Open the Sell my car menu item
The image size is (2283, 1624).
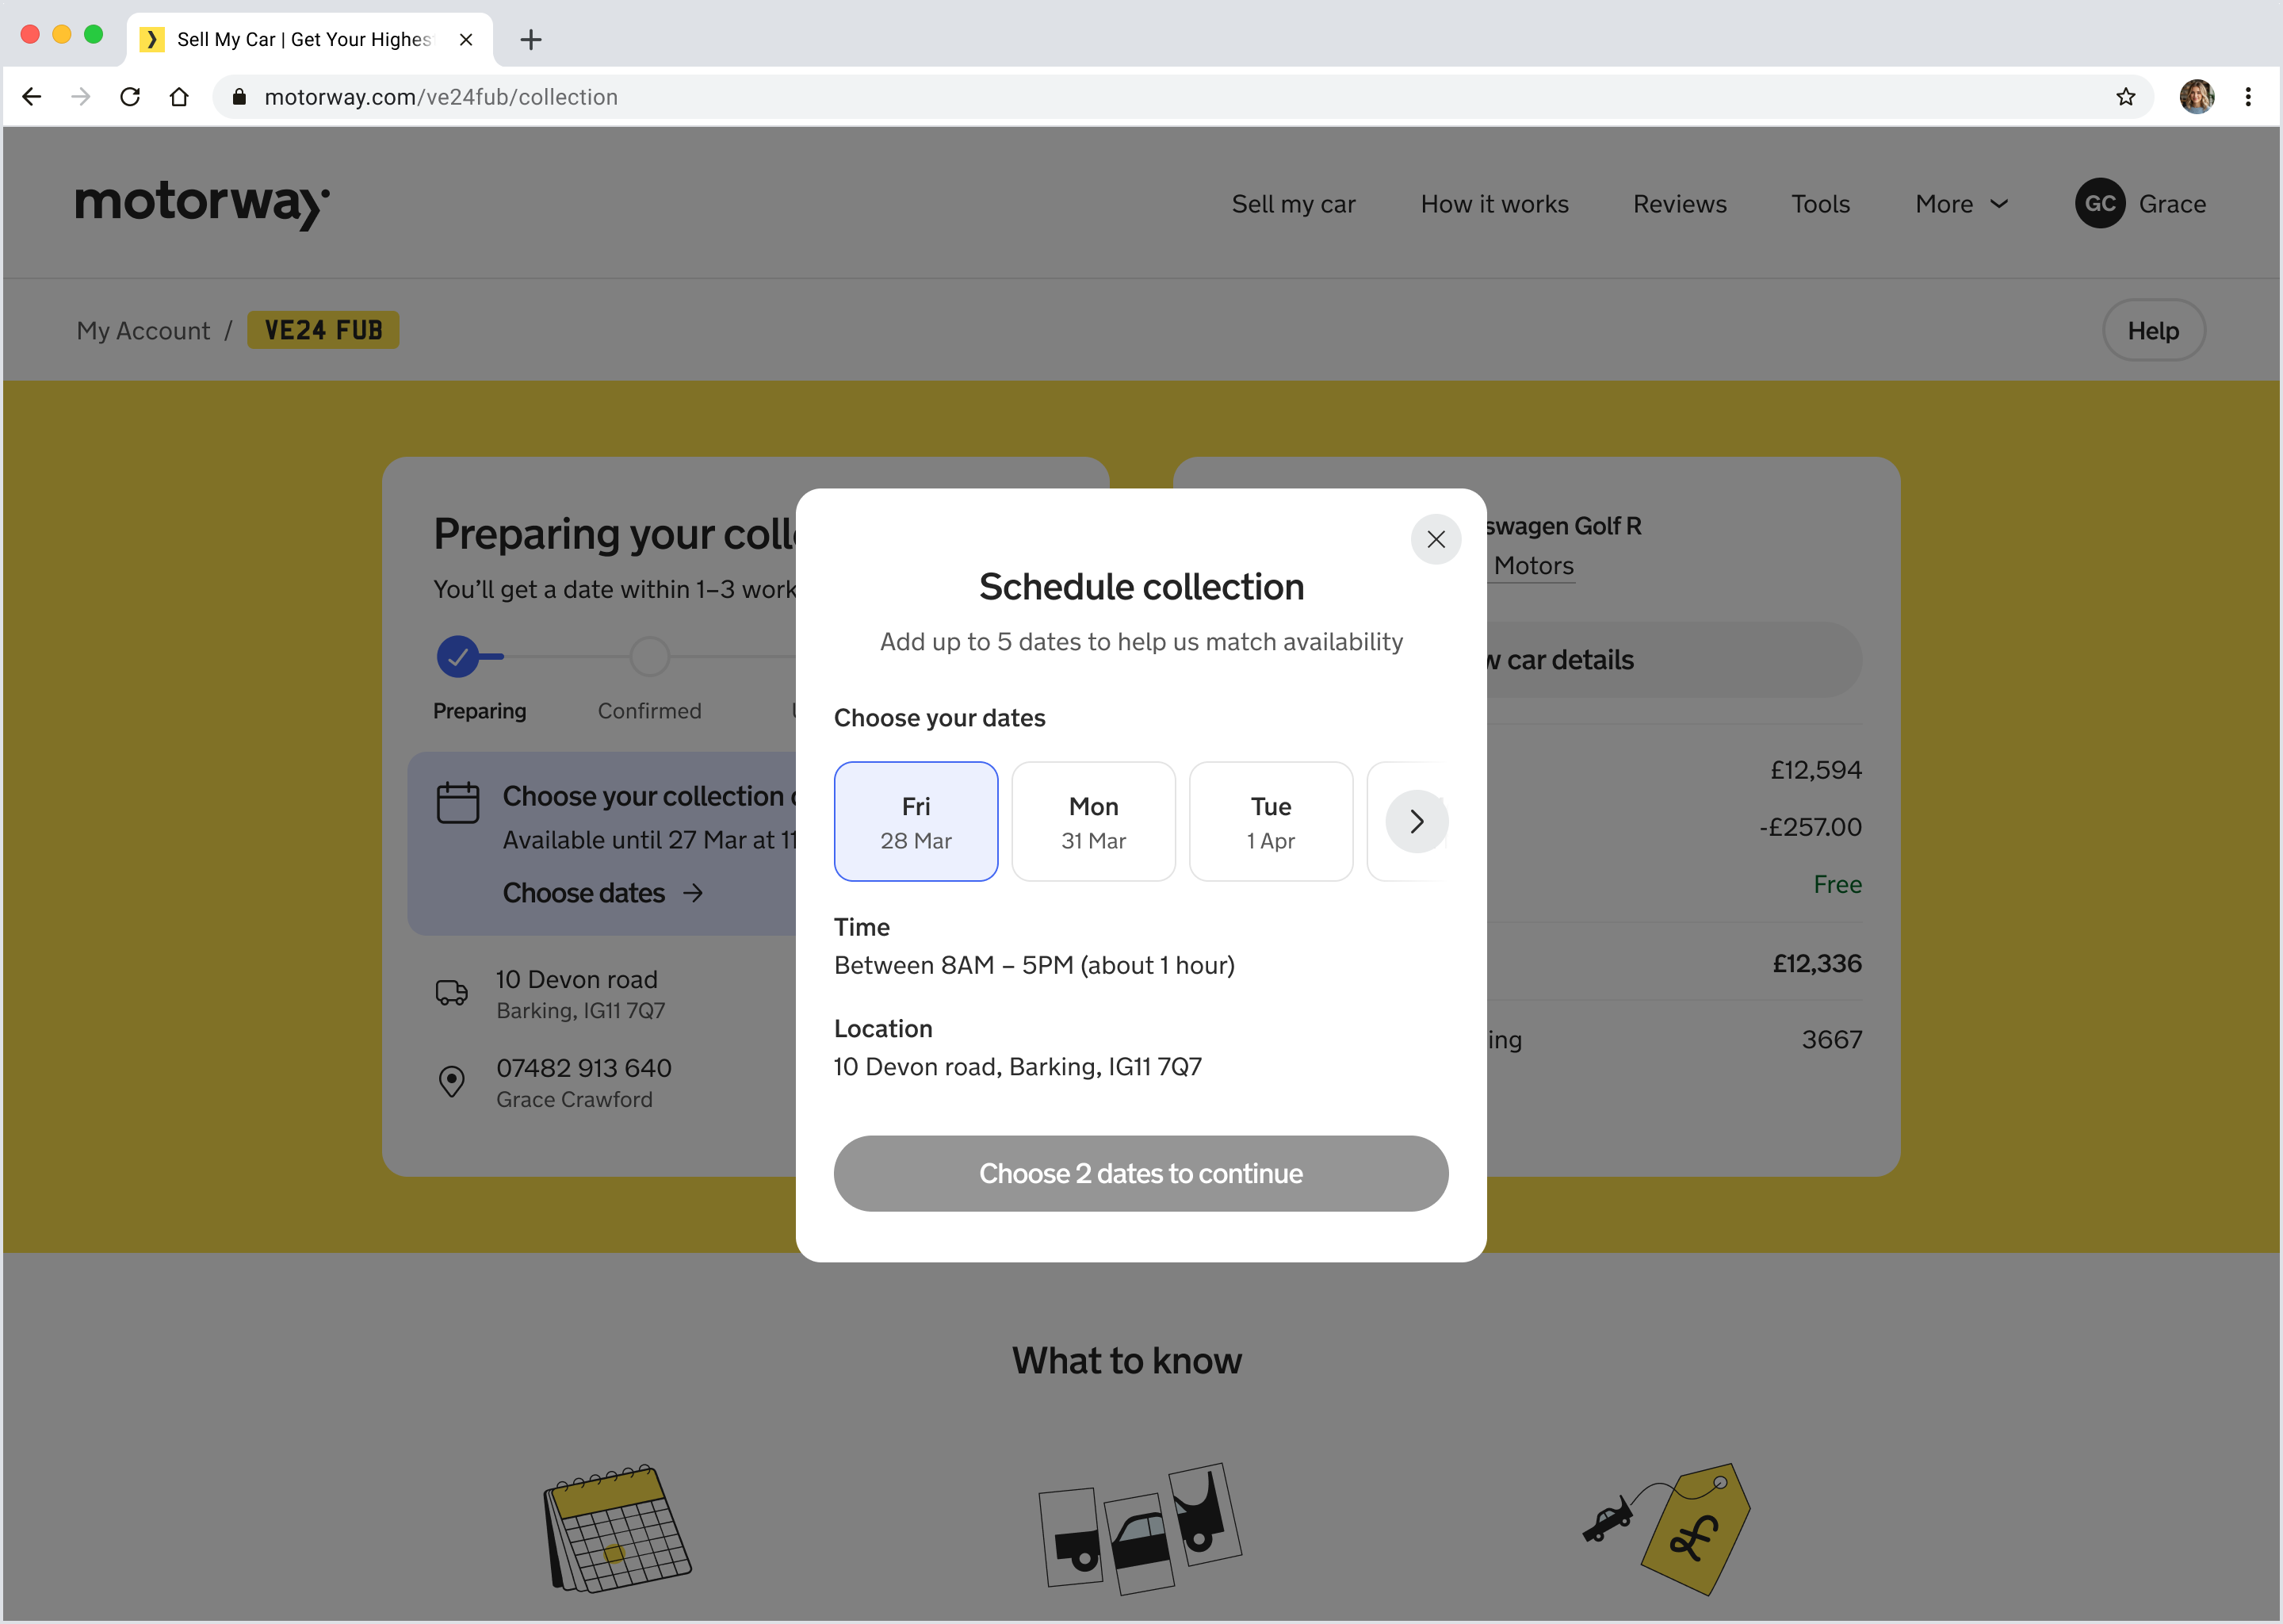pos(1292,204)
